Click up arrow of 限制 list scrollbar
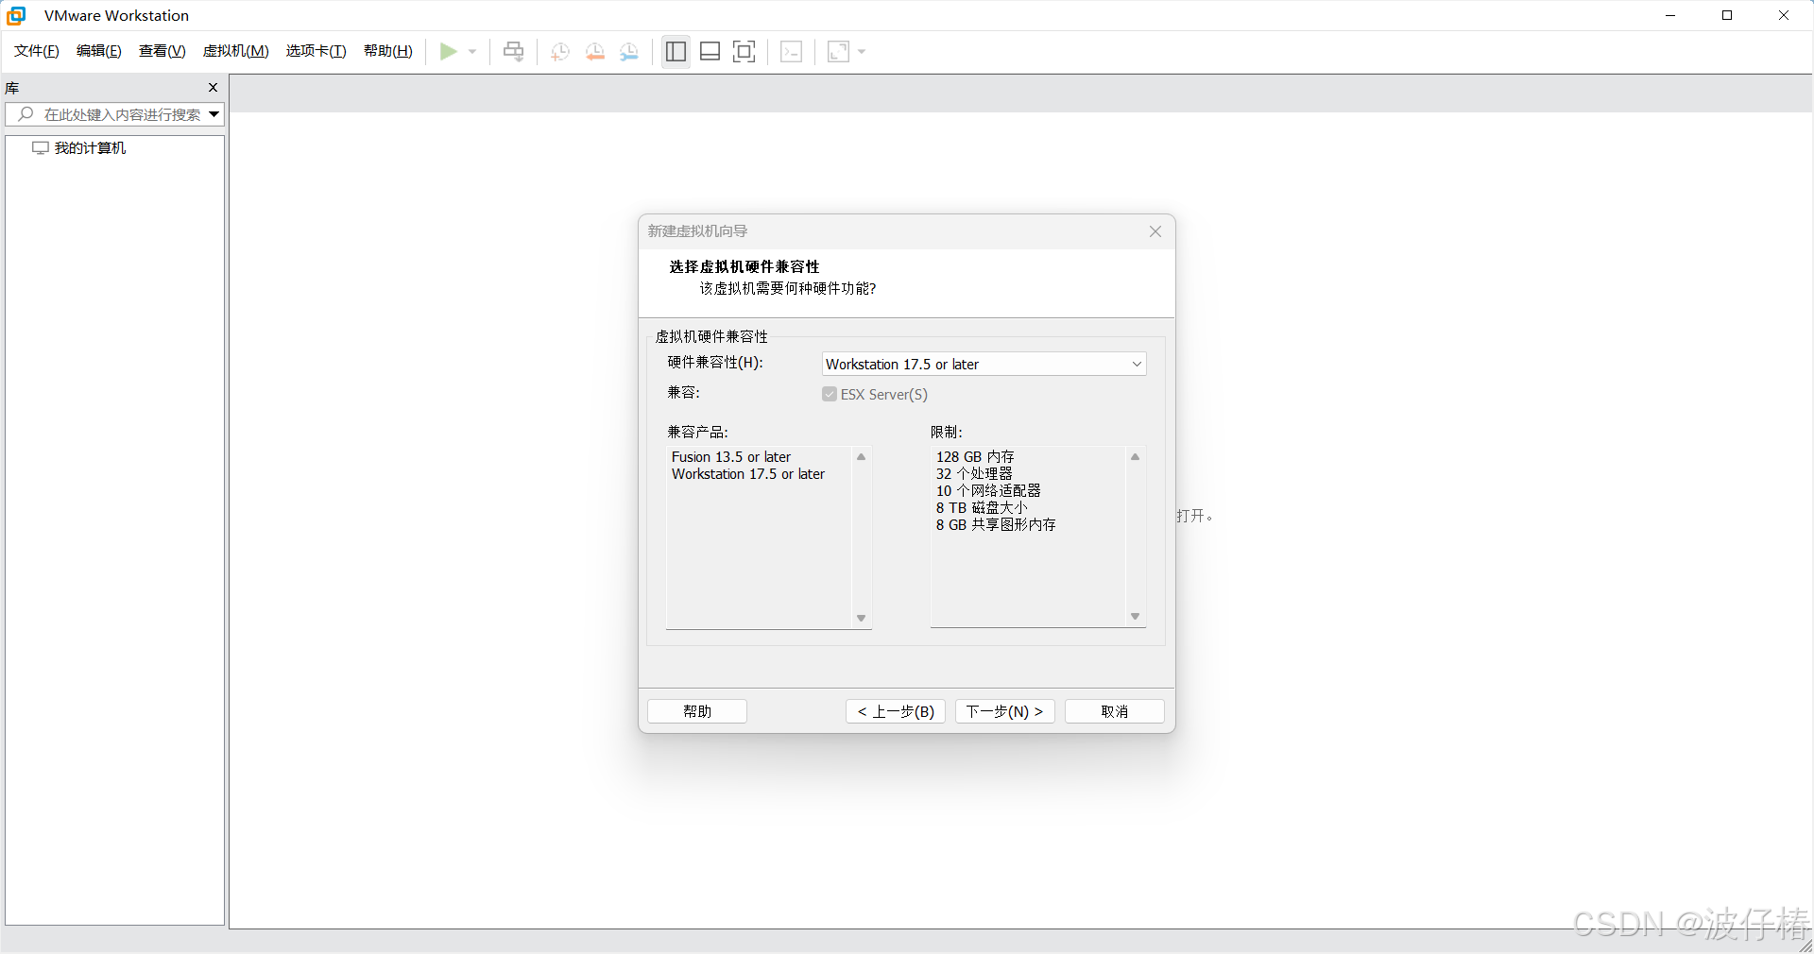Image resolution: width=1814 pixels, height=954 pixels. [1135, 457]
